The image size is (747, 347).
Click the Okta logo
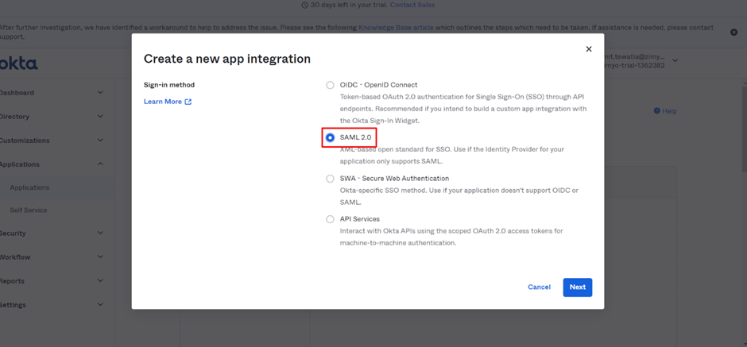(x=18, y=63)
